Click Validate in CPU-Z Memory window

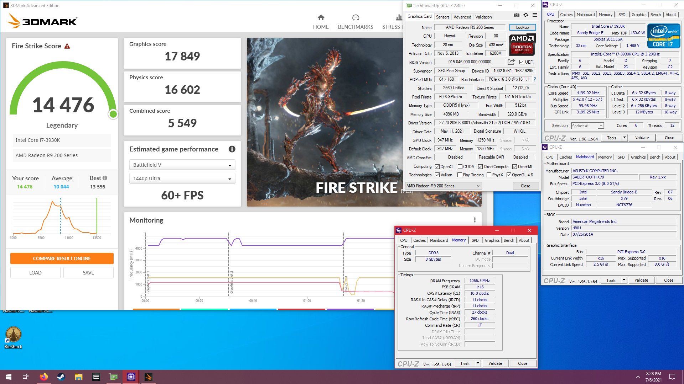(x=495, y=363)
